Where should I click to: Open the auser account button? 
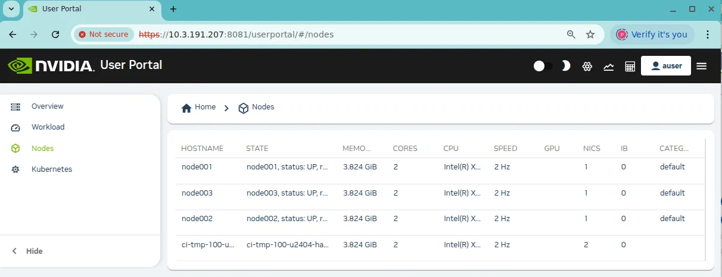666,66
